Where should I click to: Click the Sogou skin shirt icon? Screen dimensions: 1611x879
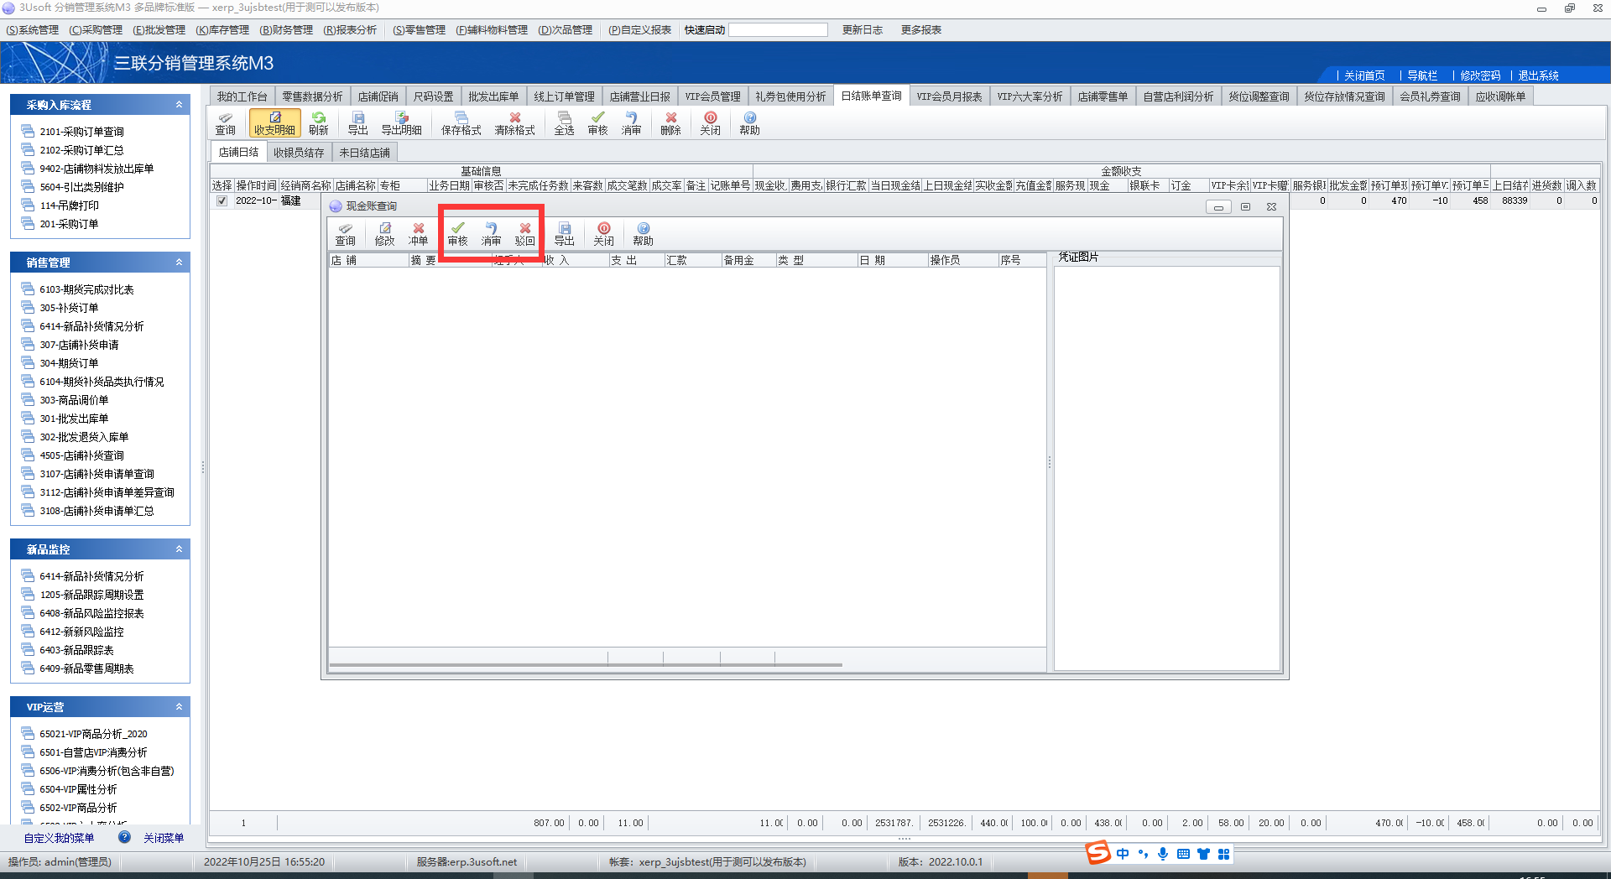click(1203, 854)
